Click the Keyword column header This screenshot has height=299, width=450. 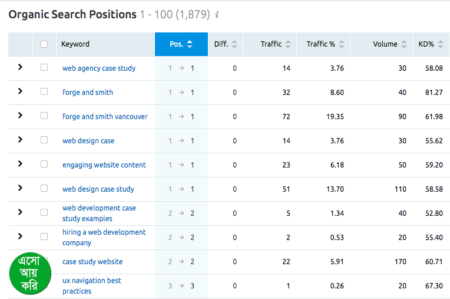click(75, 44)
